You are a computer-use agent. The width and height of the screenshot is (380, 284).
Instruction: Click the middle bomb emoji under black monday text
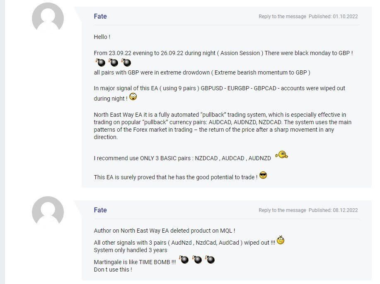pyautogui.click(x=114, y=63)
